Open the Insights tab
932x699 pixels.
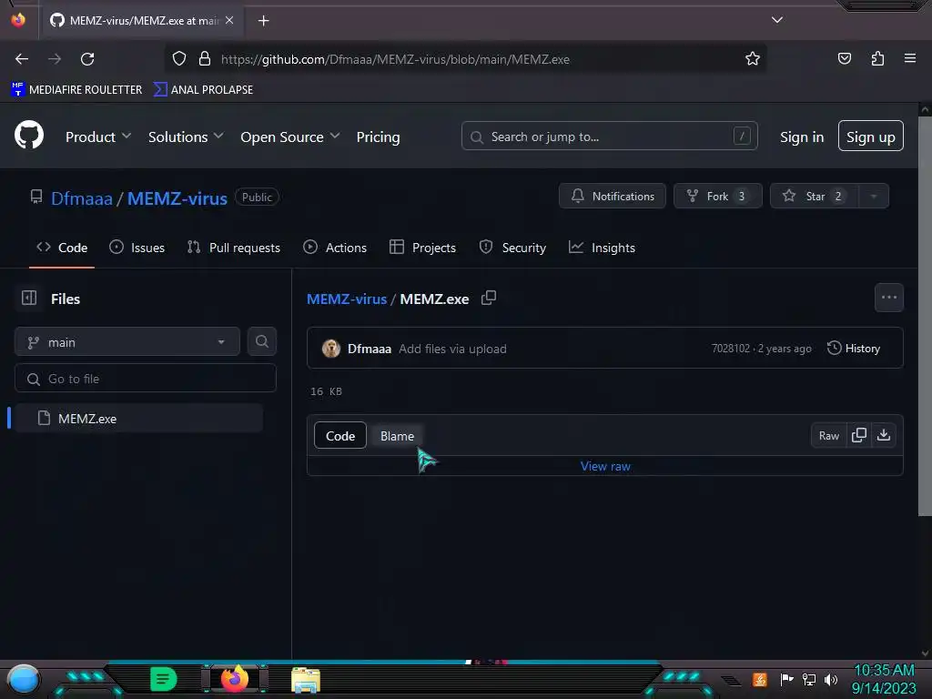(603, 248)
